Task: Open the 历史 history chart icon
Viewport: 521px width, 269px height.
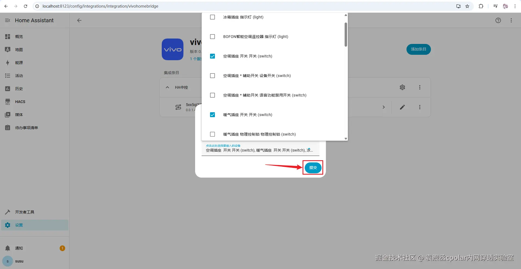Action: coord(8,89)
